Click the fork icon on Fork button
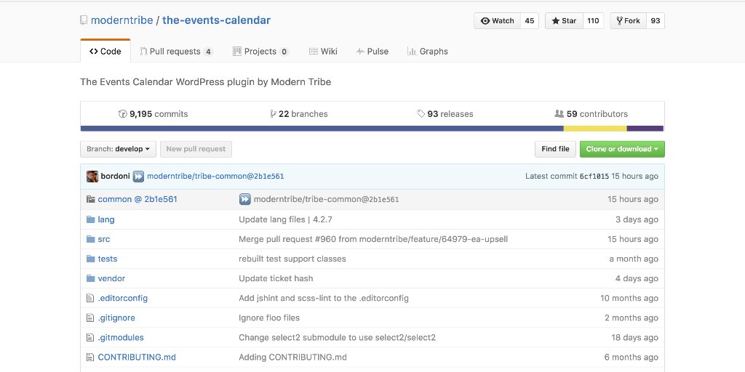745x372 pixels. point(620,21)
